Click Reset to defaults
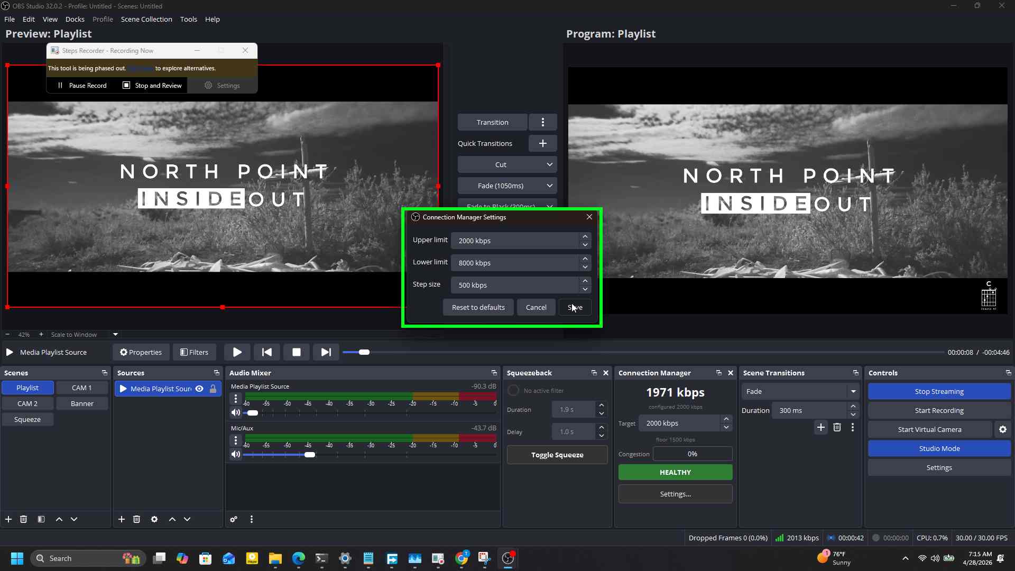Screen dimensions: 1015x571 coord(478,307)
